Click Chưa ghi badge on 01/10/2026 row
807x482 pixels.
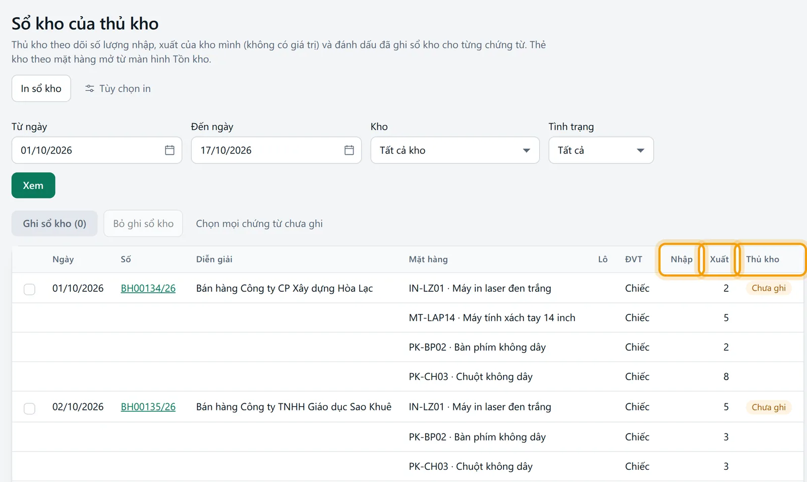pyautogui.click(x=769, y=288)
